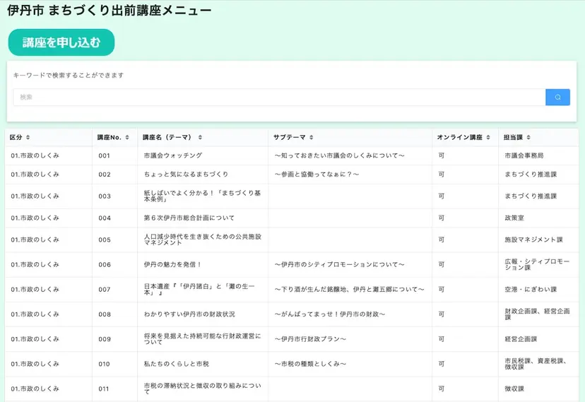Sort by 区分 column arrows
This screenshot has height=402, width=585.
28,137
